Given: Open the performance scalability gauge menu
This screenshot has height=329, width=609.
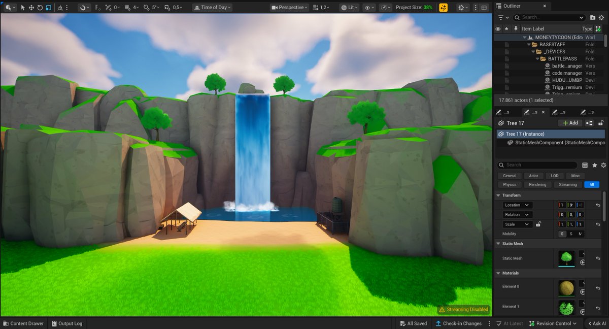Looking at the screenshot, I should 386,8.
